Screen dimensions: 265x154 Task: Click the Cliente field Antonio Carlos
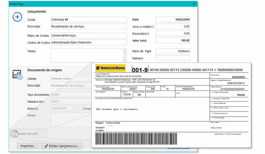coord(71,79)
